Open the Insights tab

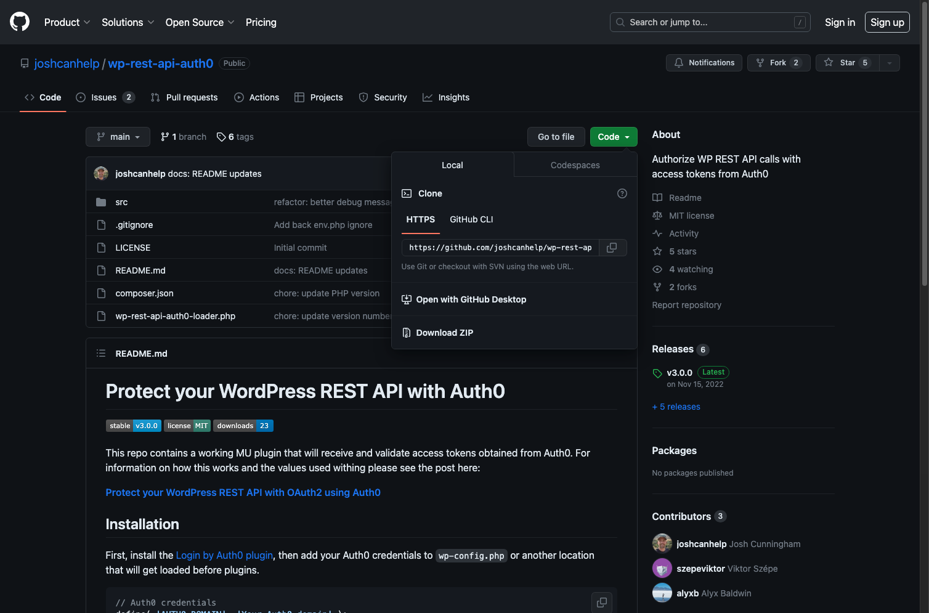[446, 97]
